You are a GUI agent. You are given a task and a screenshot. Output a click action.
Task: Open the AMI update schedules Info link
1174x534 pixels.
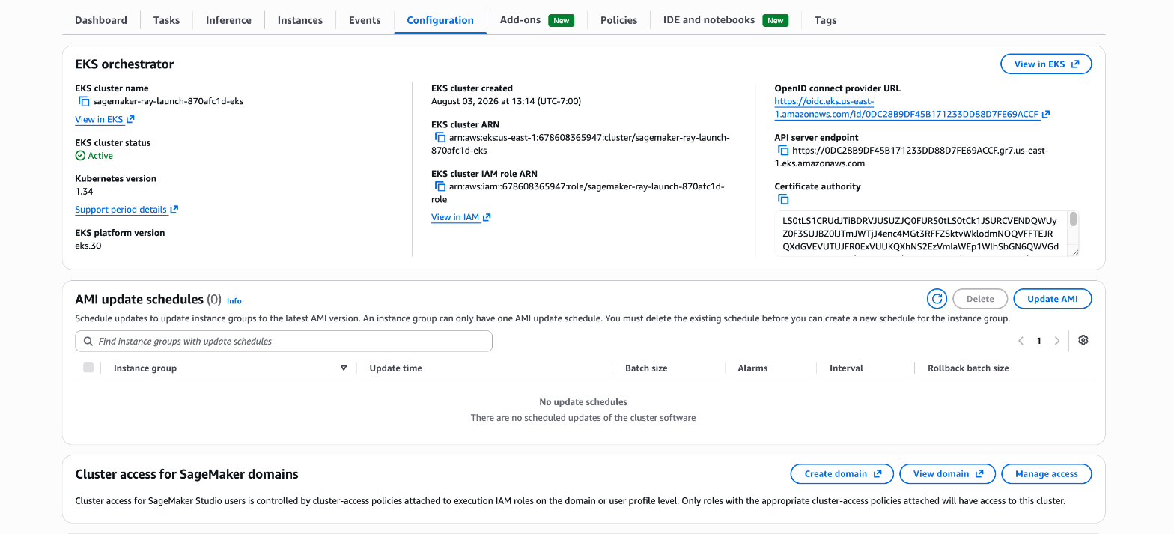[234, 300]
